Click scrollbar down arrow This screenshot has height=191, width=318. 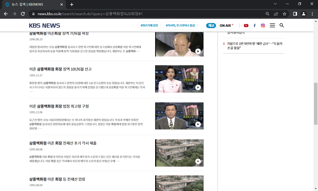316,189
